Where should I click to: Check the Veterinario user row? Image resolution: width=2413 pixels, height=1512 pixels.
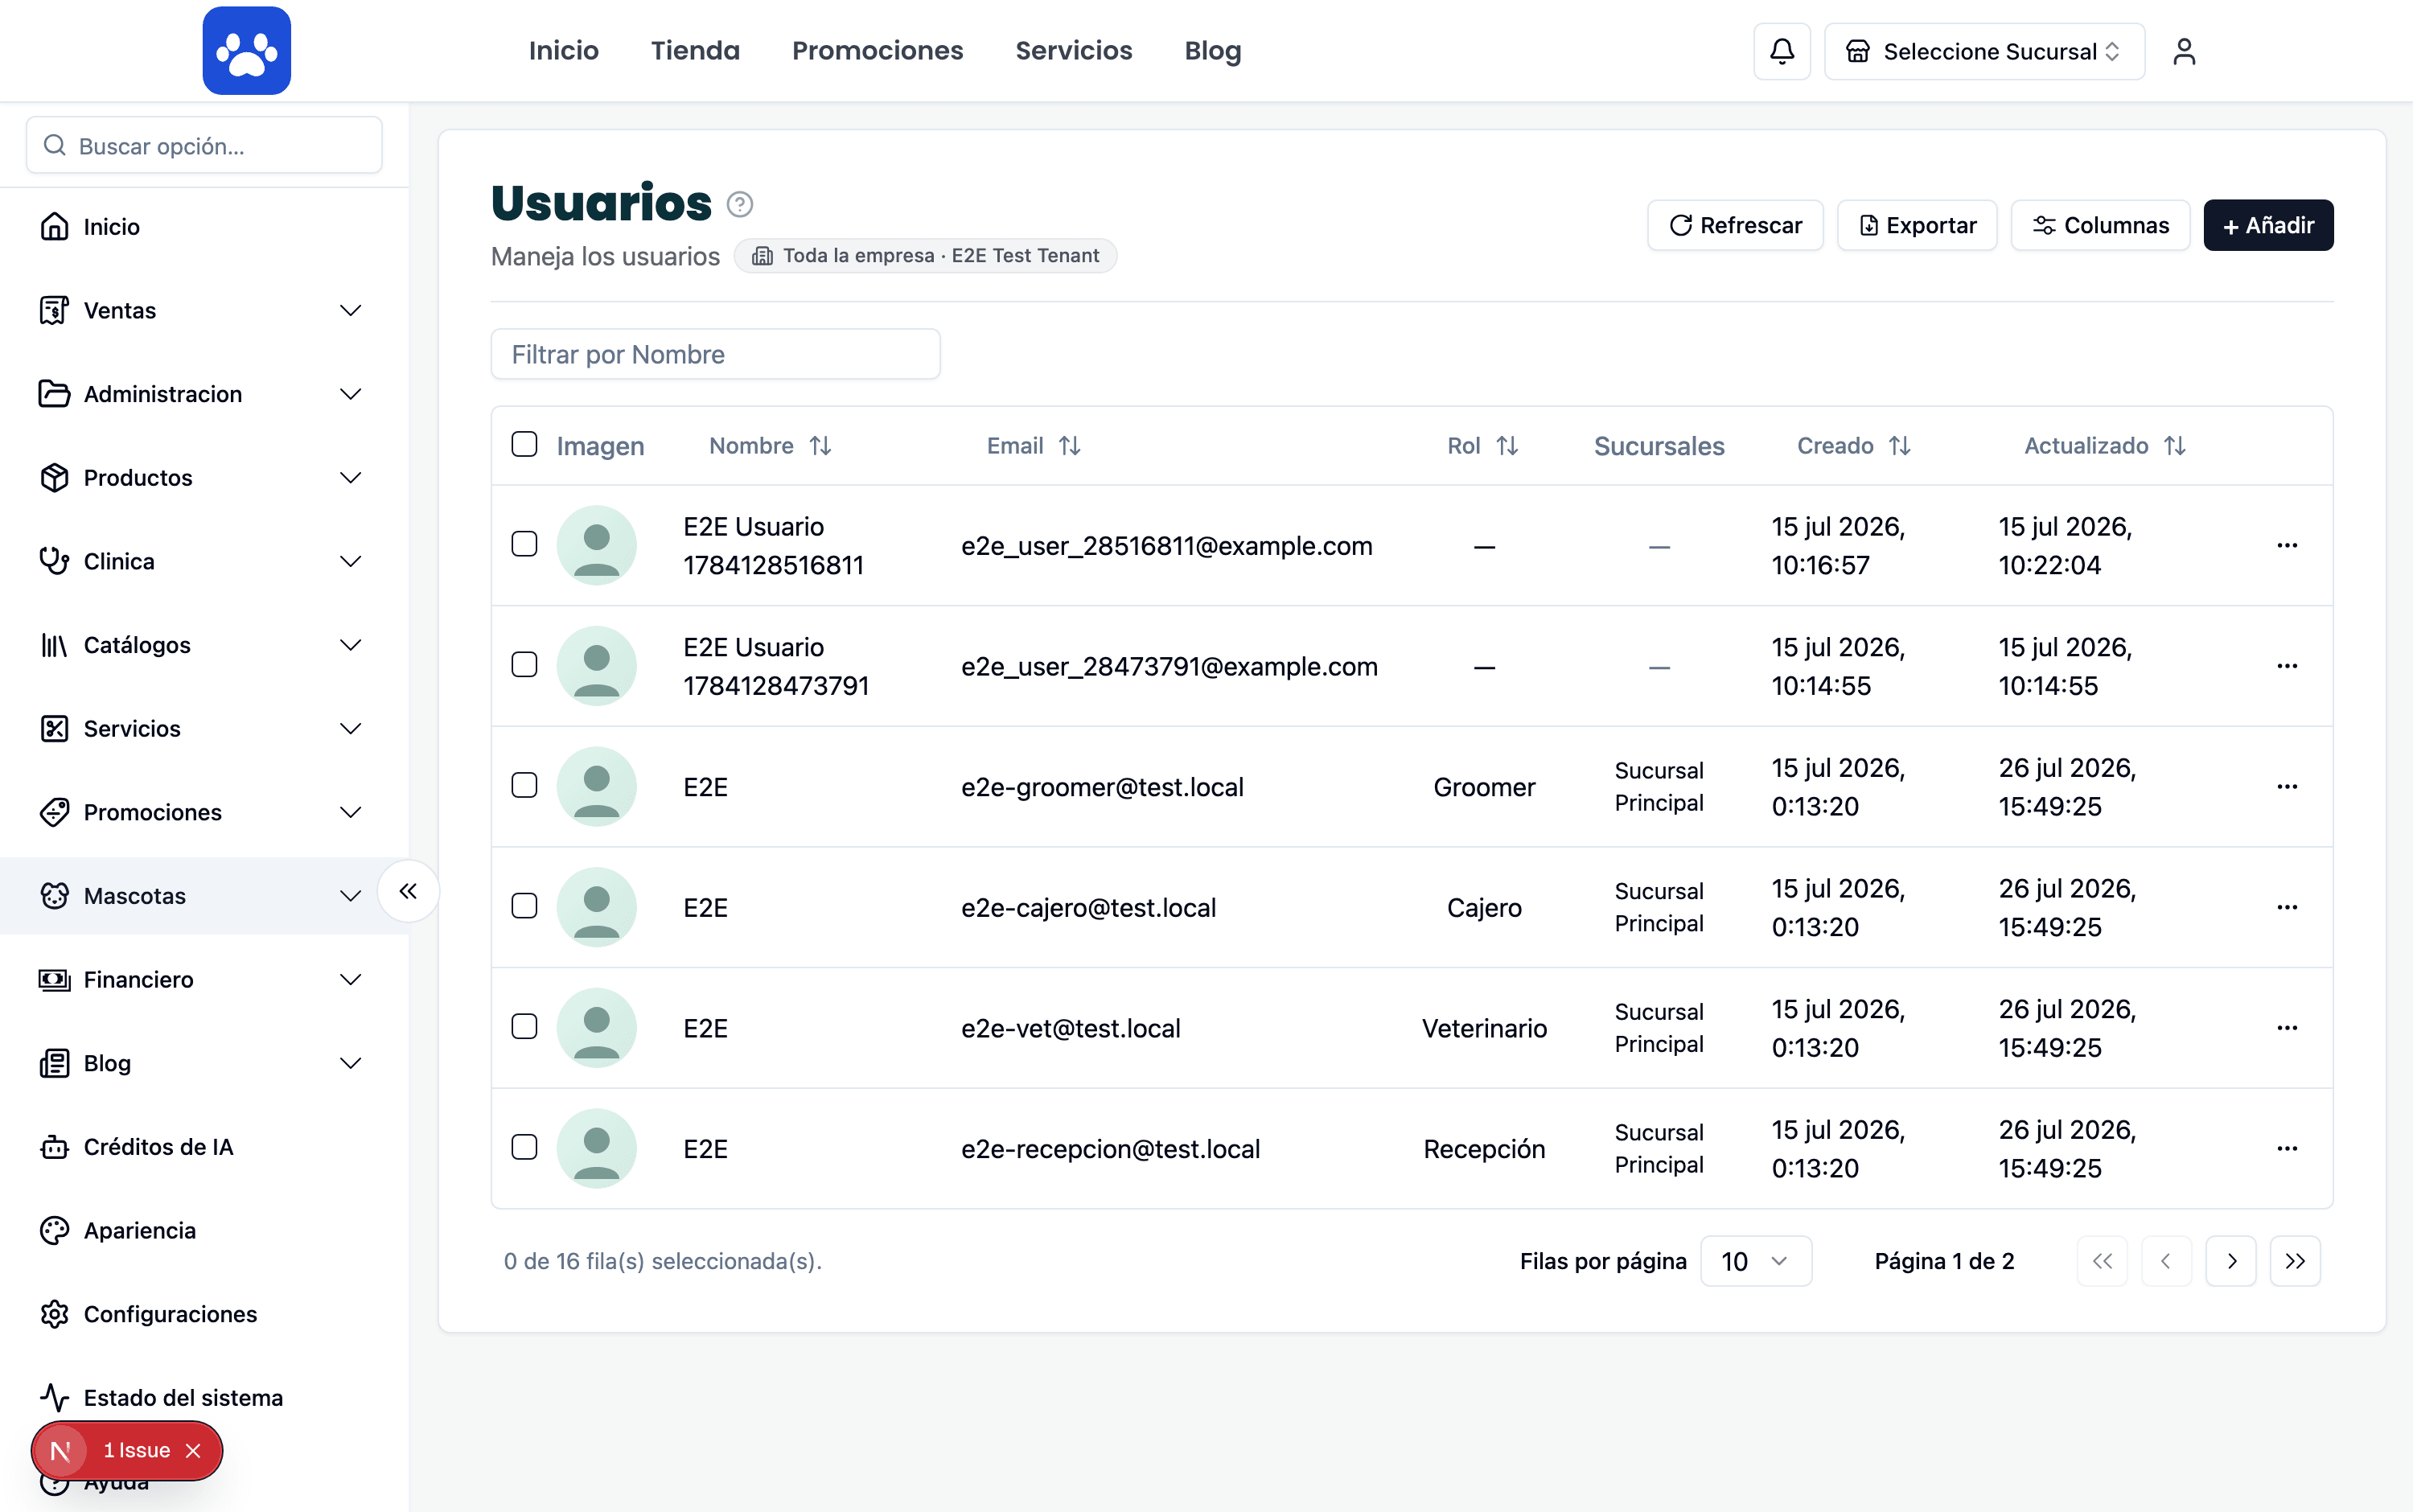(x=524, y=1027)
